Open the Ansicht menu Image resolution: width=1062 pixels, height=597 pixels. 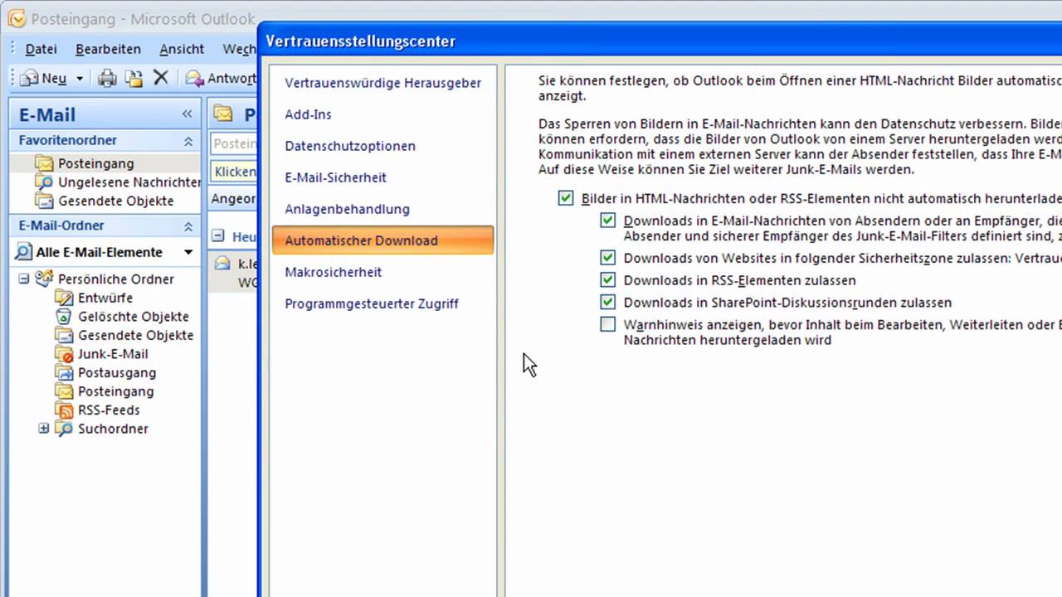[x=182, y=49]
